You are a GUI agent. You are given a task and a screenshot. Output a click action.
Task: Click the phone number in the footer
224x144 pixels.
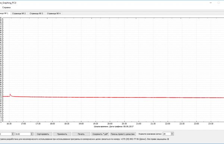pos(130,139)
